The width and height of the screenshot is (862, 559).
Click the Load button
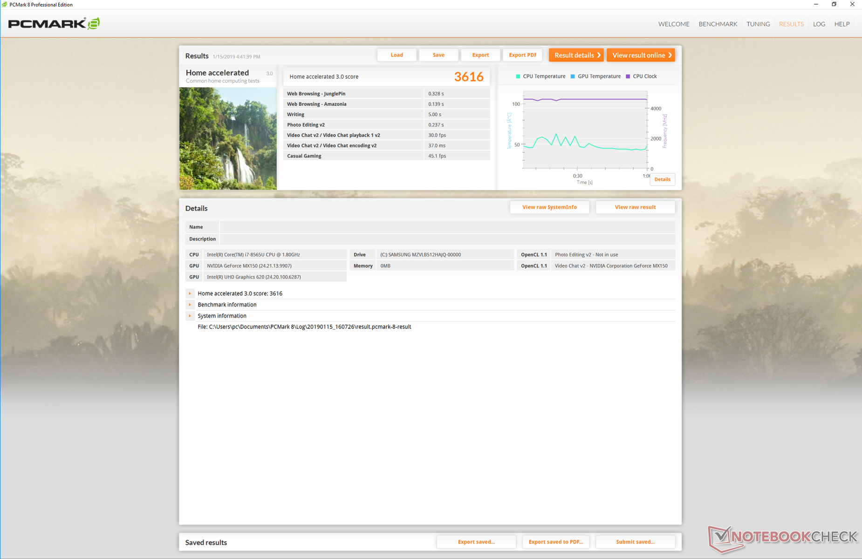[x=397, y=55]
